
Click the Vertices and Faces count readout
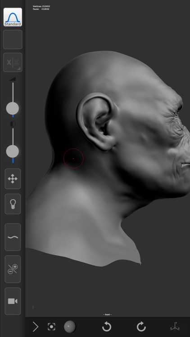(x=41, y=8)
